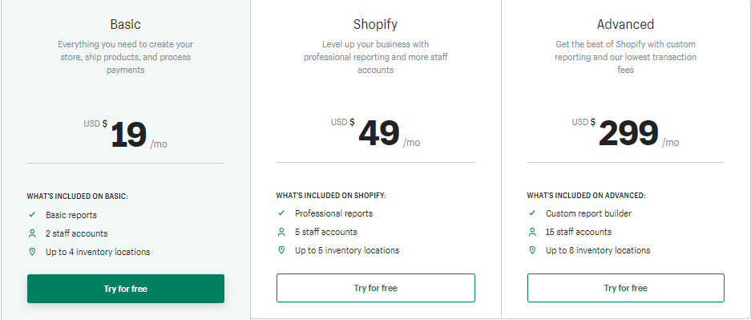The width and height of the screenshot is (751, 320).
Task: Click the What's included on Shopify label
Action: (x=331, y=196)
